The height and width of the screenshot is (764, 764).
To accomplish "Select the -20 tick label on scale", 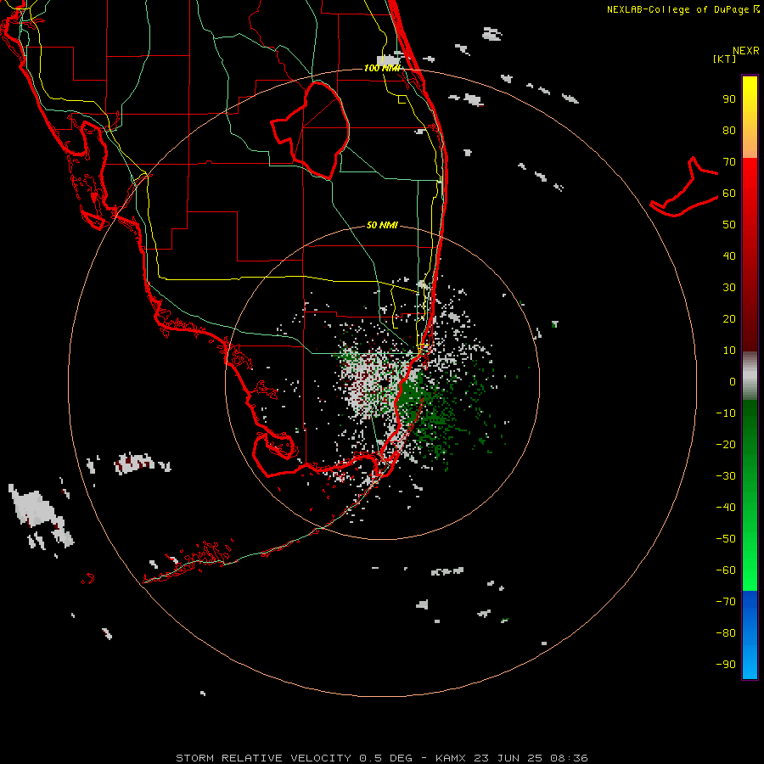I will coord(726,445).
